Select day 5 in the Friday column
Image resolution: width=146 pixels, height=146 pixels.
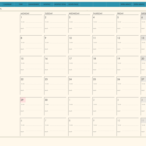[x=118, y=17]
